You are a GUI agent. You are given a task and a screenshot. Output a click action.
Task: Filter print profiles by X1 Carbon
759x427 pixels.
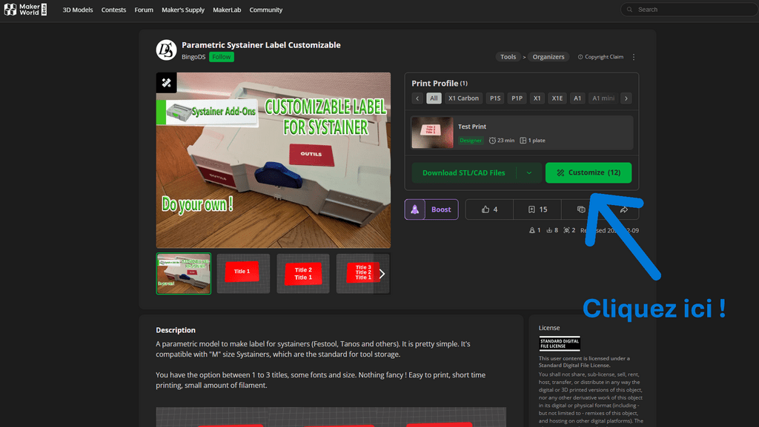(463, 98)
